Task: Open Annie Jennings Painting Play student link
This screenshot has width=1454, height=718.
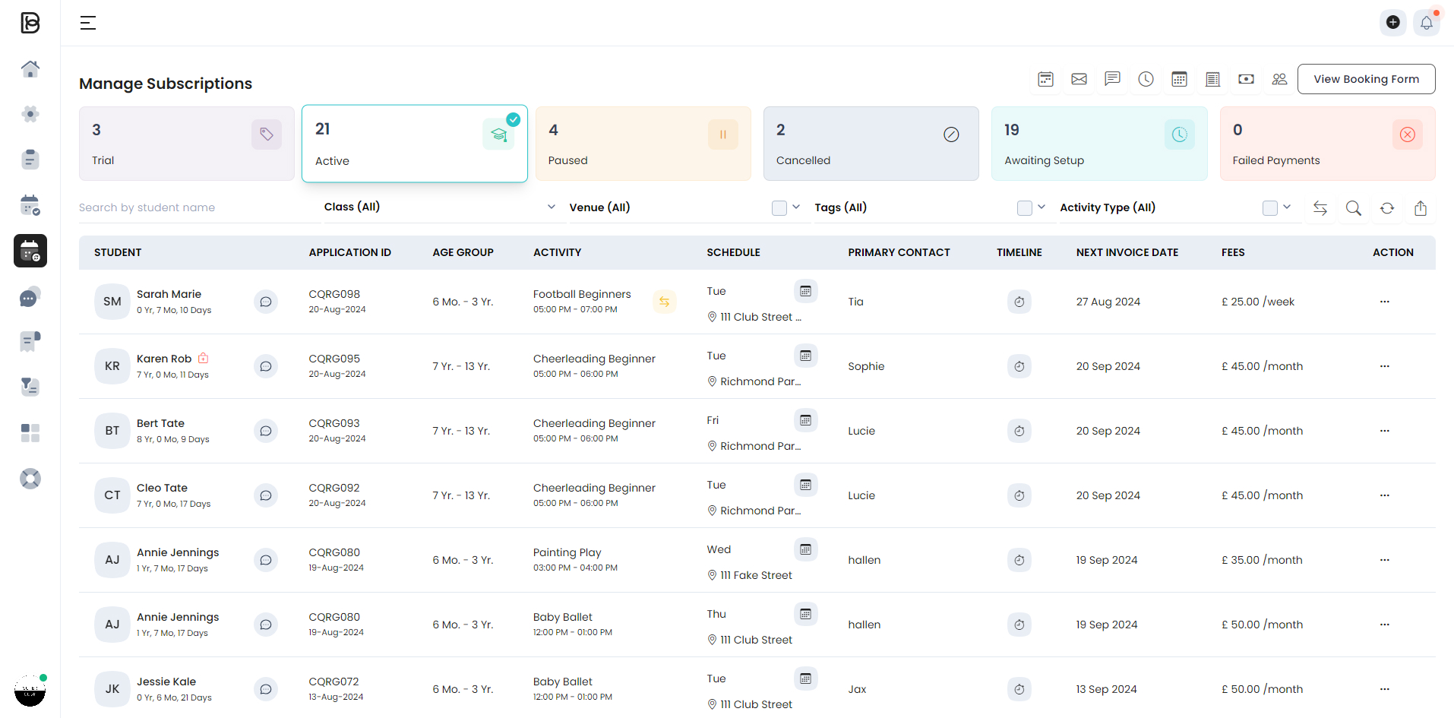Action: (178, 552)
